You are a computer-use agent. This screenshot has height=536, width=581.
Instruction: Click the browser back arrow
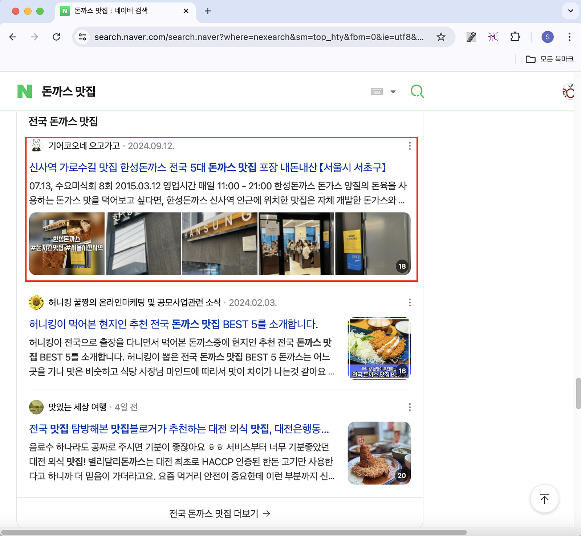point(13,36)
